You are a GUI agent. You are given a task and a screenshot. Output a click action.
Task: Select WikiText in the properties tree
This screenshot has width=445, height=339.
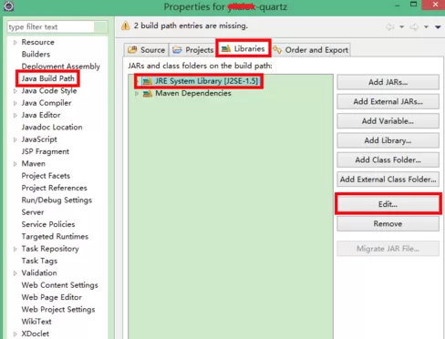click(x=36, y=322)
